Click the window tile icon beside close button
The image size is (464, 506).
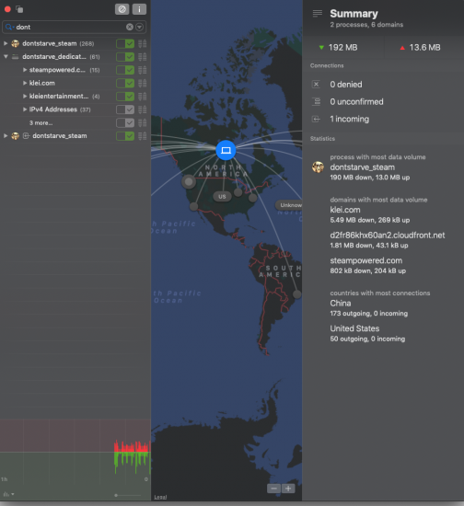click(19, 9)
